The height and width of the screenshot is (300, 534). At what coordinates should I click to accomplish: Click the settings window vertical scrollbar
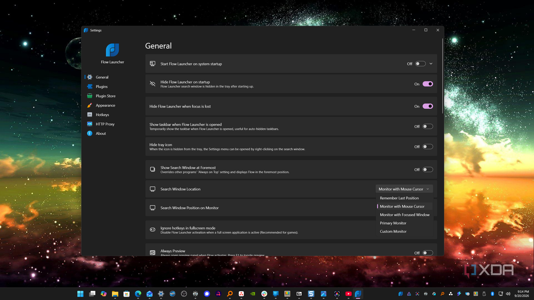coord(442,76)
